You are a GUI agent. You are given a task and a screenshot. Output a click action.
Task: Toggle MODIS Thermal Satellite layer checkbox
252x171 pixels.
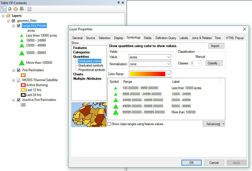pyautogui.click(x=19, y=80)
